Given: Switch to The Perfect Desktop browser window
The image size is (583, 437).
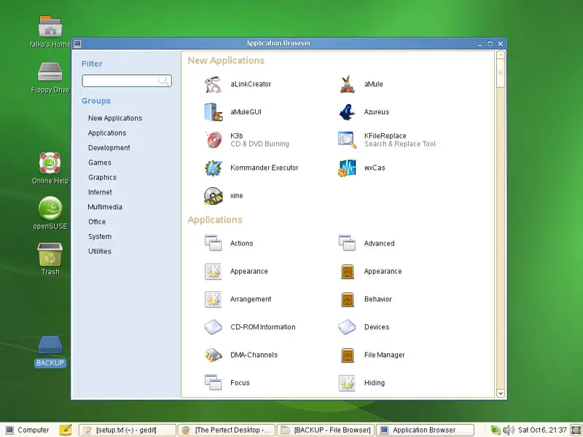Looking at the screenshot, I should click(x=227, y=430).
